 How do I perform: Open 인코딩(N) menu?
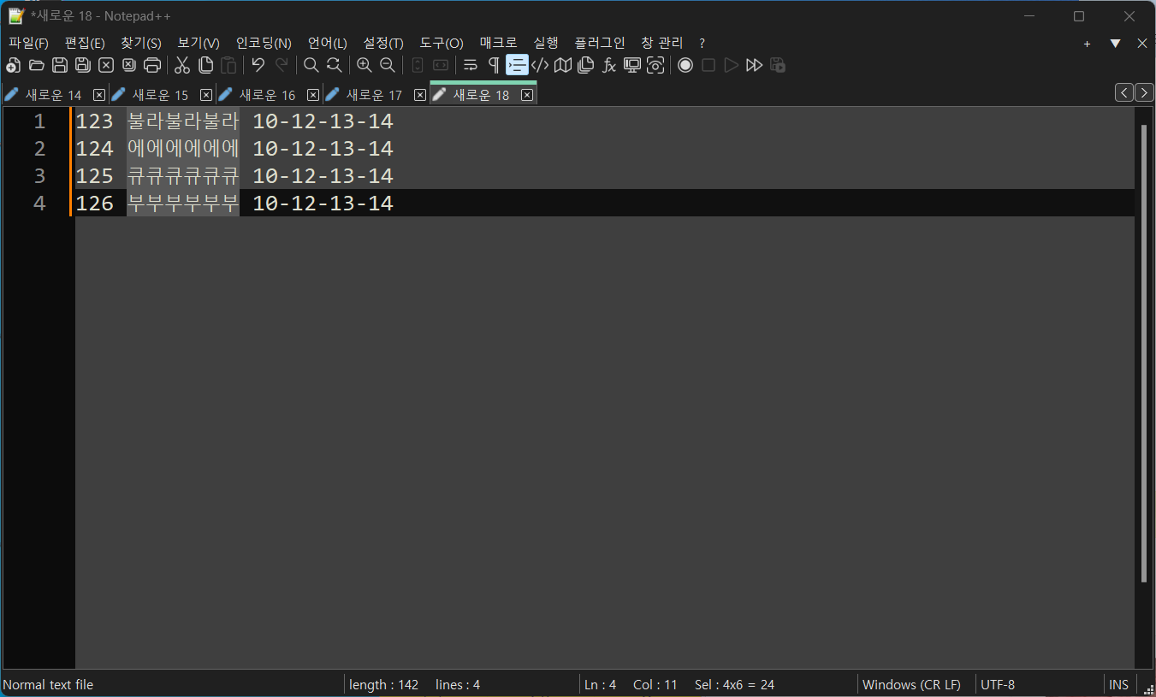point(264,43)
